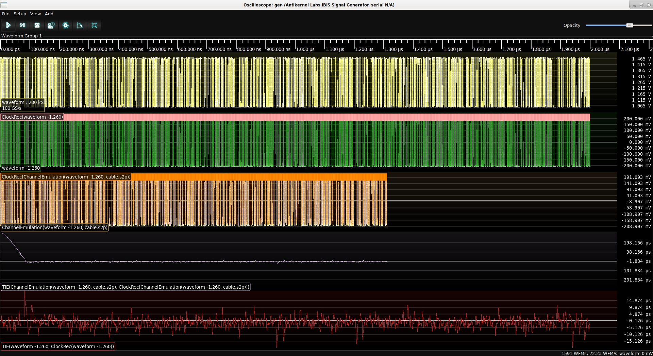653x356 pixels.
Task: Click the 1.000 µs timeline marker
Action: tap(305, 49)
